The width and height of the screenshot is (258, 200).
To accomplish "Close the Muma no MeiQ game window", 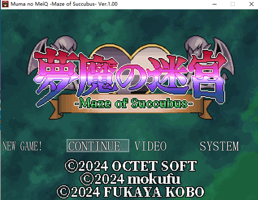I will point(251,4).
